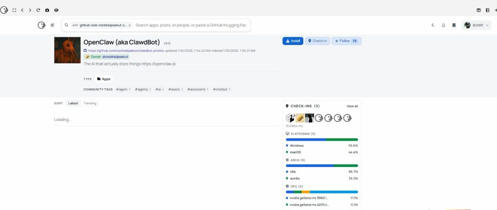The height and width of the screenshot is (210, 497).
Task: Focus the Search apps, posts, or people field
Action: 191,25
